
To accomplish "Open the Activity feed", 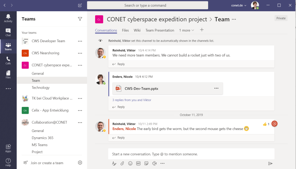I will coord(8,17).
